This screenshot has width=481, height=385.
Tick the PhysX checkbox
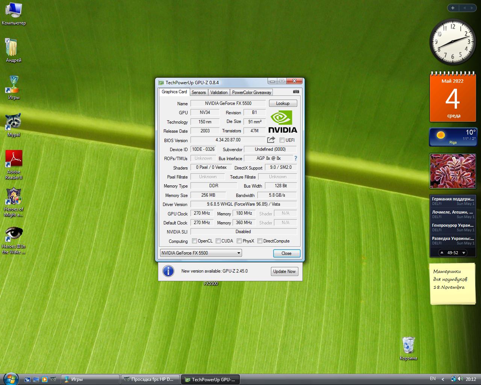[239, 241]
